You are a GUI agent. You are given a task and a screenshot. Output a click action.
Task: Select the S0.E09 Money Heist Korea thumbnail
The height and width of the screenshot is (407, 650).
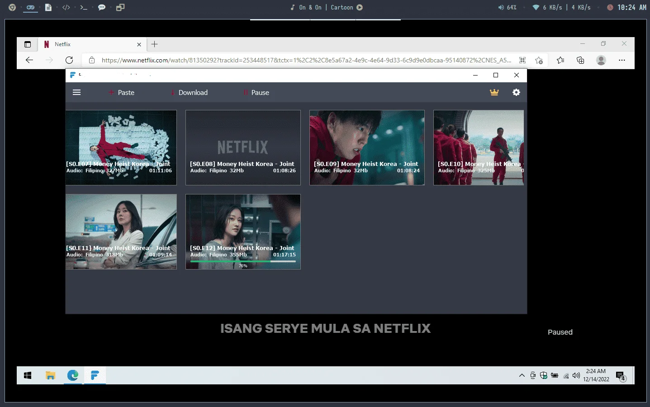tap(367, 147)
